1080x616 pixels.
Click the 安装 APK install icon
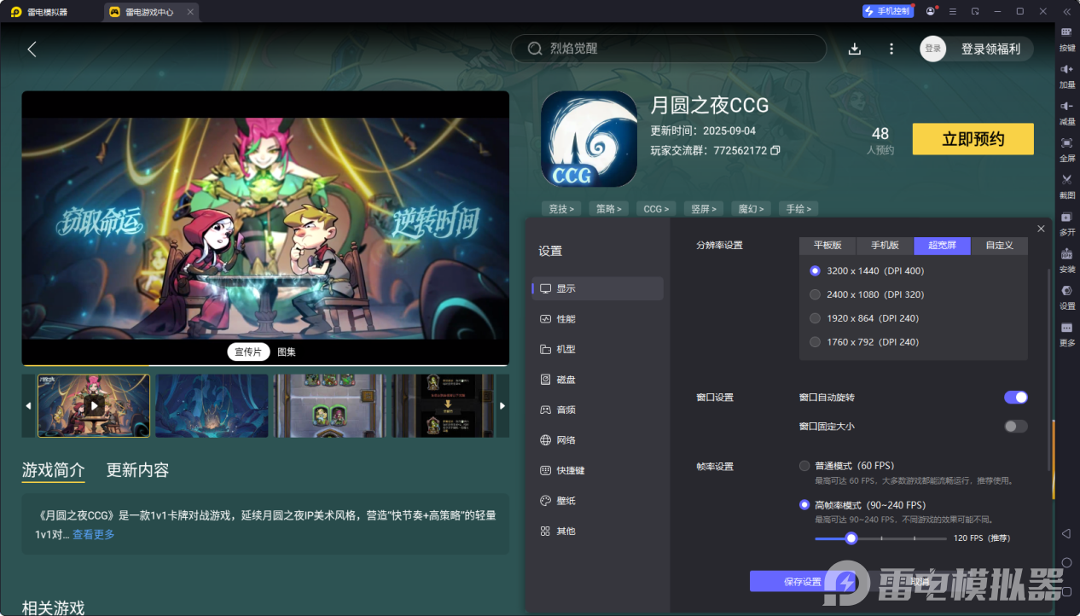coord(1066,253)
